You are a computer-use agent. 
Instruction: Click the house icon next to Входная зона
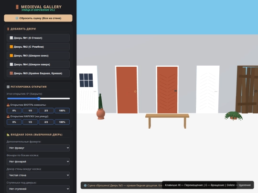8,134
